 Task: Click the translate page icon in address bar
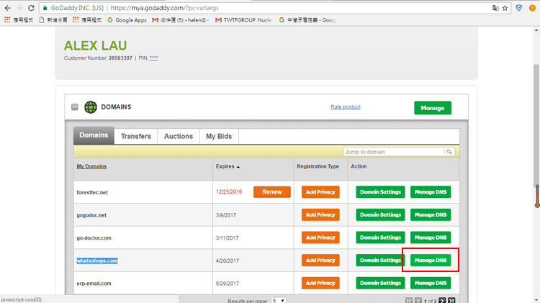click(495, 8)
